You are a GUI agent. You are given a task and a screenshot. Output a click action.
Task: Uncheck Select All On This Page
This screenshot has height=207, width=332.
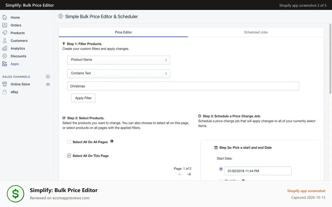(69, 156)
